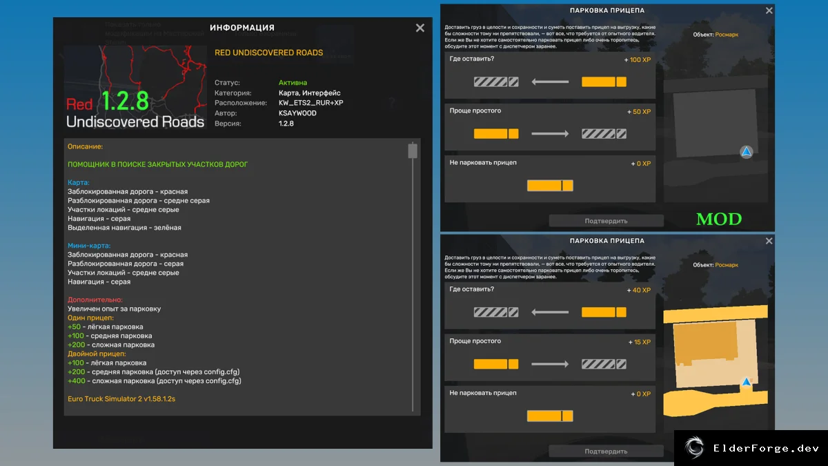
Task: Select Проще простого option worth 50 XP
Action: (550, 127)
